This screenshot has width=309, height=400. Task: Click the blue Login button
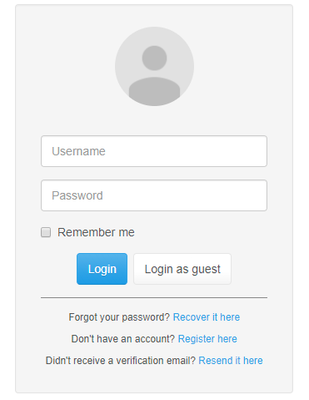[102, 269]
